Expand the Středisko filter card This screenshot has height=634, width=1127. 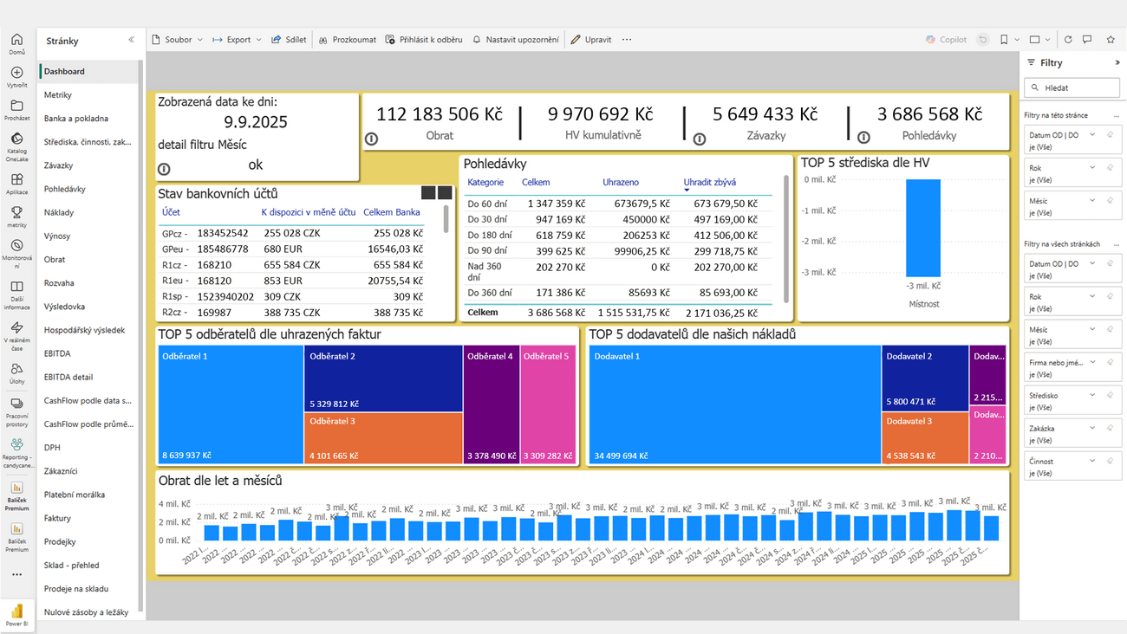[x=1092, y=395]
